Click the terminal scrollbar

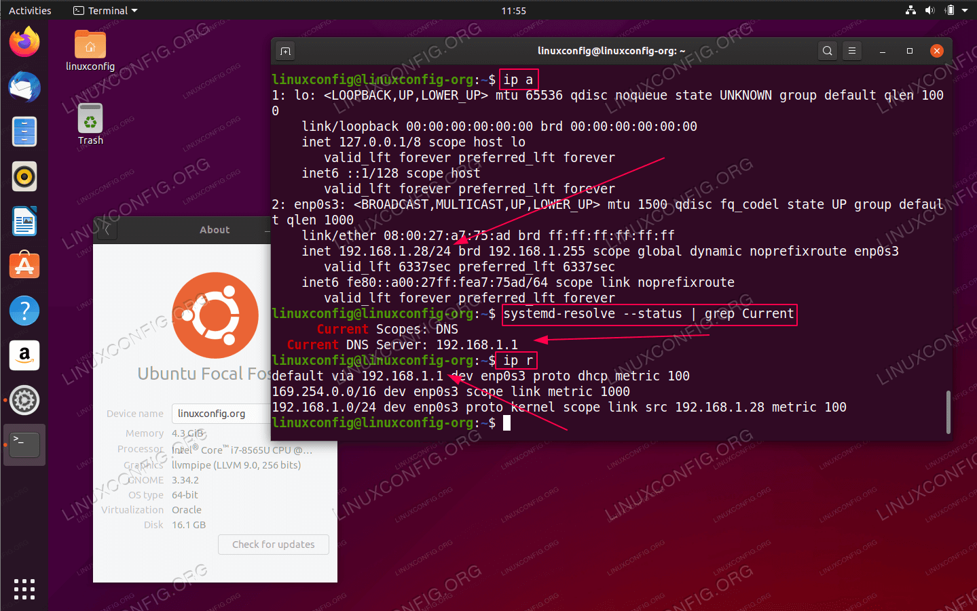click(948, 412)
